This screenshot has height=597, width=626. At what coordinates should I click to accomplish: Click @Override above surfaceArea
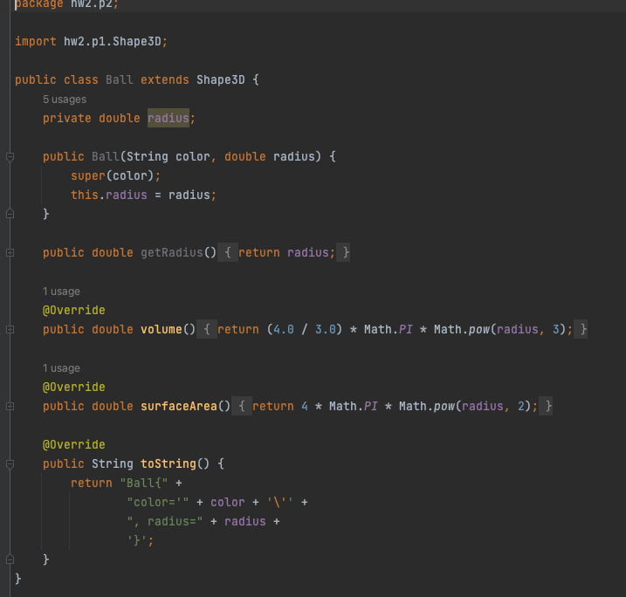(74, 388)
